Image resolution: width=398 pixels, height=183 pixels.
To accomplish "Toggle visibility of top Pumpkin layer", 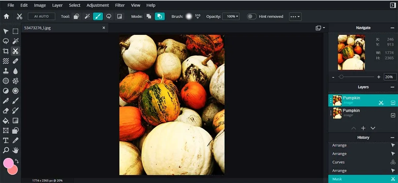I will (393, 103).
